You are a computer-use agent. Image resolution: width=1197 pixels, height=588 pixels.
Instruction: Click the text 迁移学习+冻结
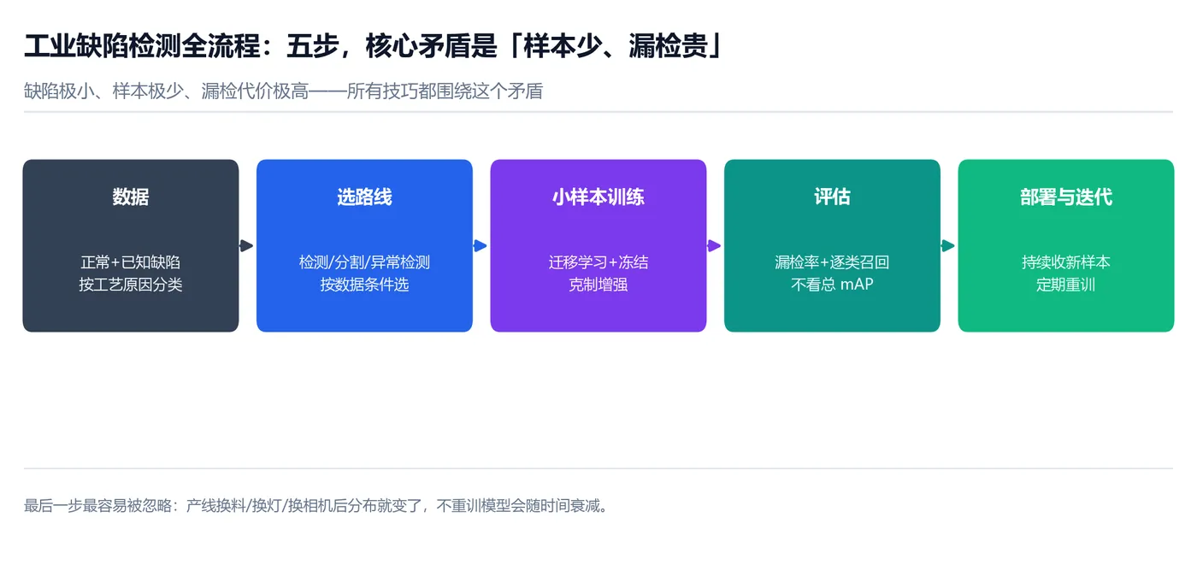click(x=598, y=262)
